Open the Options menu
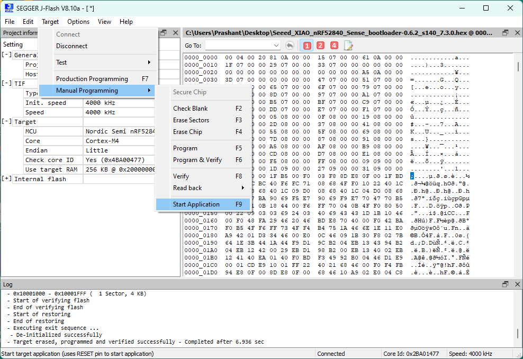The height and width of the screenshot is (359, 523). tap(78, 22)
